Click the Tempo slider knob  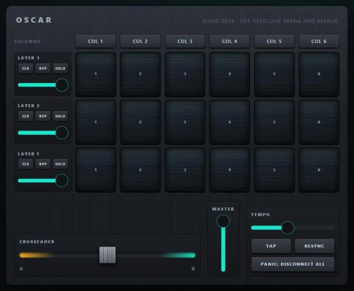[x=287, y=228]
